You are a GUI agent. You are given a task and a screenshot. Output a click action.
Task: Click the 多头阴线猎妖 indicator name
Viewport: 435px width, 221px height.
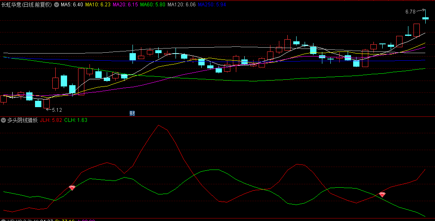[x=22, y=120]
